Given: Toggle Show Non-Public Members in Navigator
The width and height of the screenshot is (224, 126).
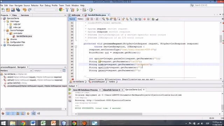Looking at the screenshot, I should [18, 113].
